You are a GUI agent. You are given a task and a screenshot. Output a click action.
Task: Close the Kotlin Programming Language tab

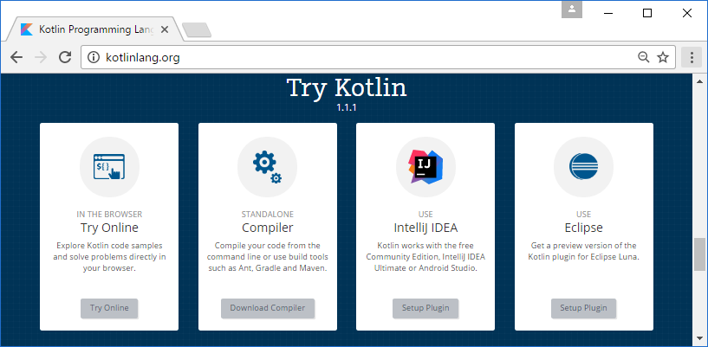[x=165, y=29]
